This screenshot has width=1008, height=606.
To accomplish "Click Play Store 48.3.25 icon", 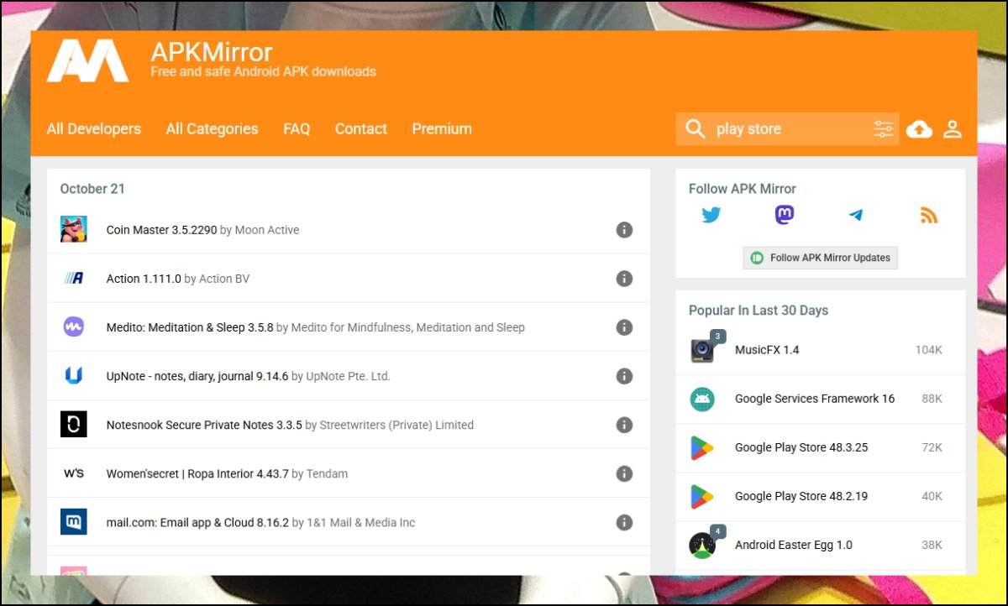I will click(702, 447).
